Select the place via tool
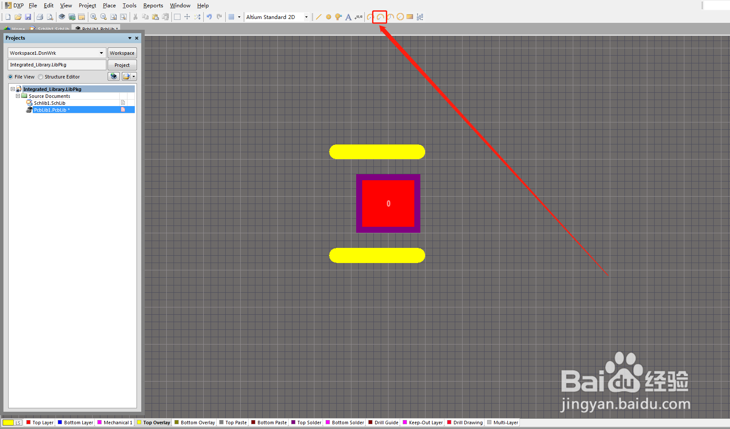The image size is (730, 429). click(x=339, y=17)
